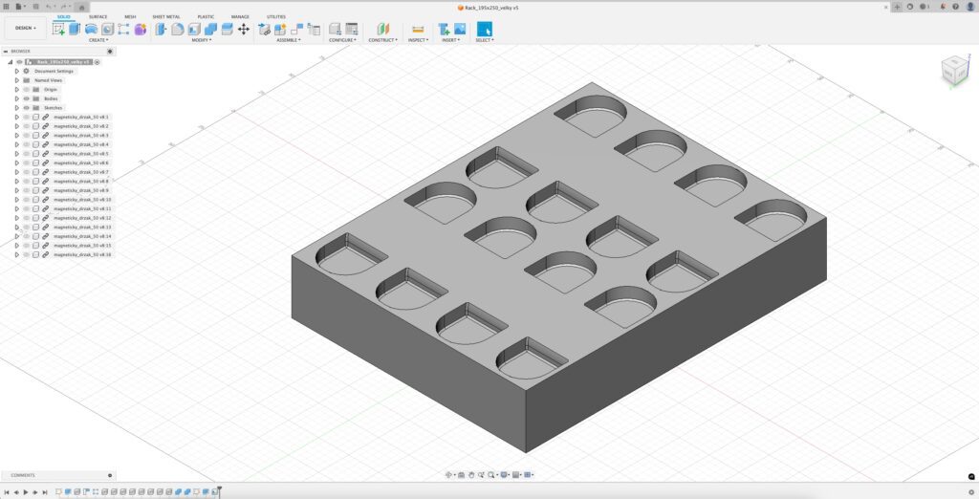Collapse the Rack root component tree
Screen dimensions: 979x499
10,62
